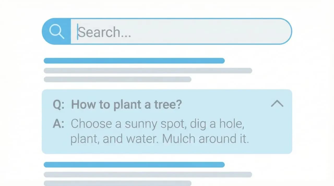334x186 pixels.
Task: Click the magnifying glass search icon
Action: [57, 32]
